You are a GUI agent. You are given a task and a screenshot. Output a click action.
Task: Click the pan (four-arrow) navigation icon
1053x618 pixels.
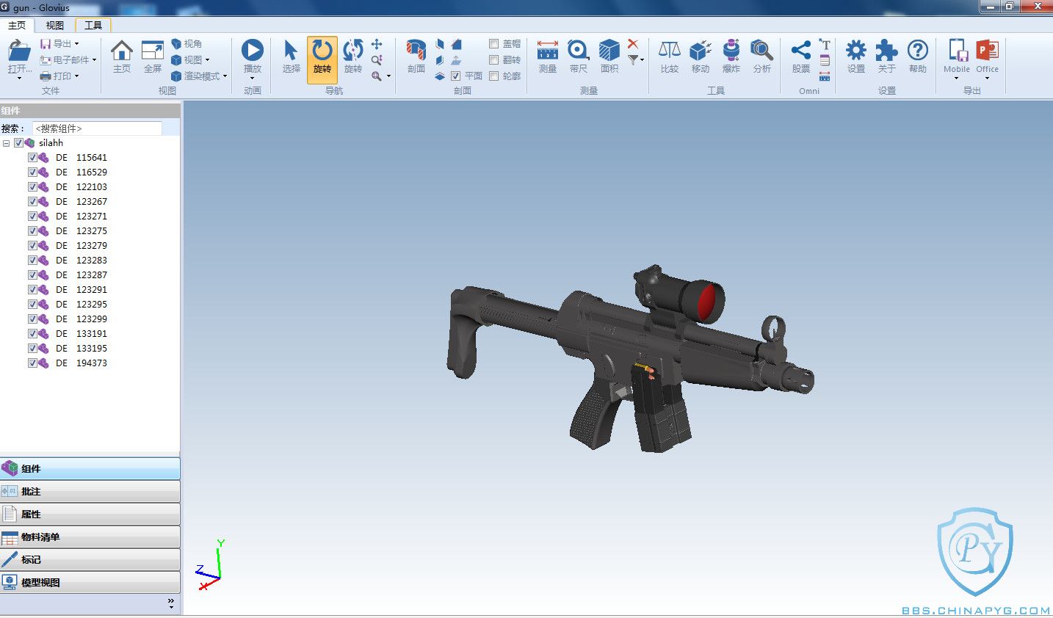click(x=377, y=44)
